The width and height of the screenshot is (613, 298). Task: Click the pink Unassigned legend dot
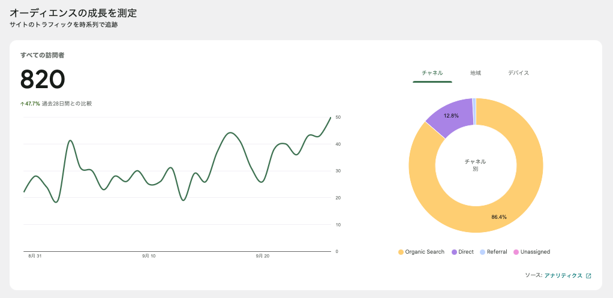[x=516, y=252]
